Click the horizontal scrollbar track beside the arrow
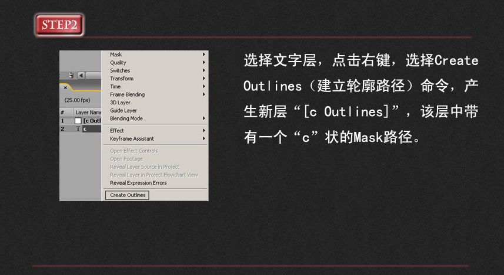This screenshot has width=504, height=275. click(94, 75)
